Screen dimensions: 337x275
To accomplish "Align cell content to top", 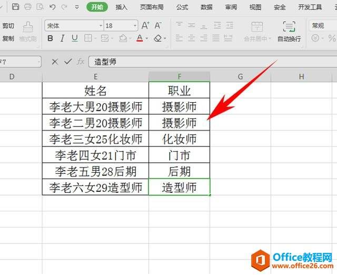I will coord(180,26).
